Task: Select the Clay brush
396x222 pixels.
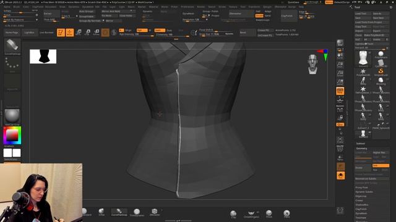Action: pos(233,214)
